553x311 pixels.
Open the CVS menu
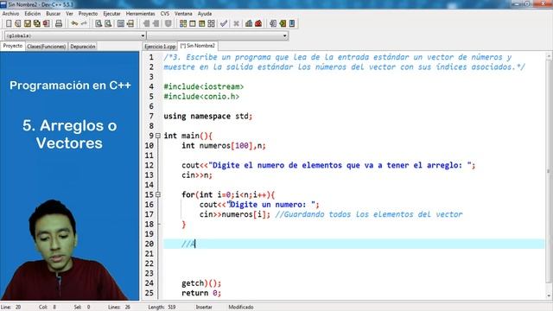coord(165,14)
